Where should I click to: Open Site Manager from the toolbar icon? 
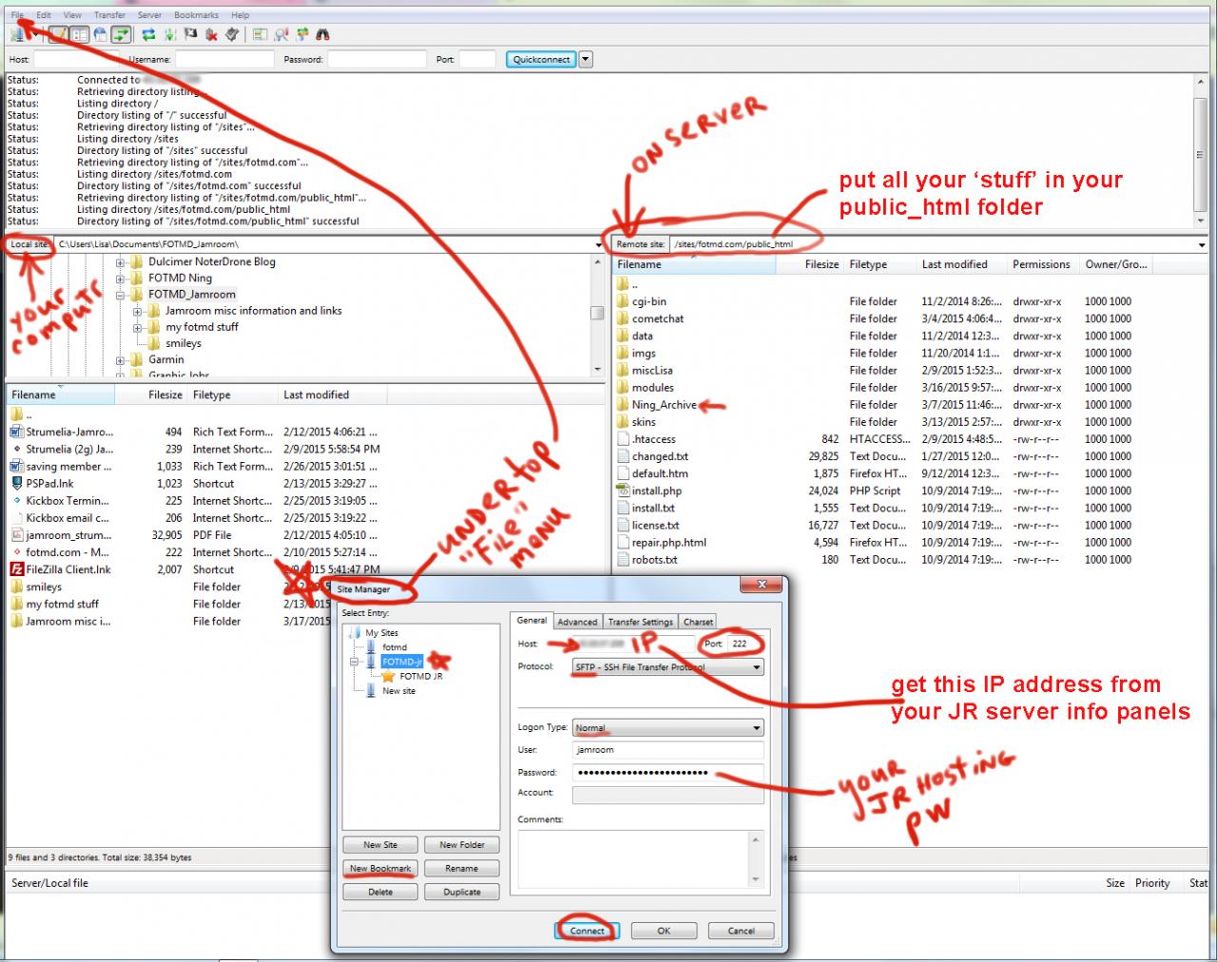pyautogui.click(x=17, y=35)
